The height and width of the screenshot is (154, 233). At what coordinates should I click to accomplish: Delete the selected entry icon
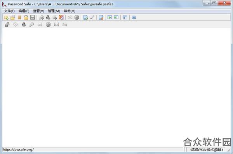[x=101, y=18]
